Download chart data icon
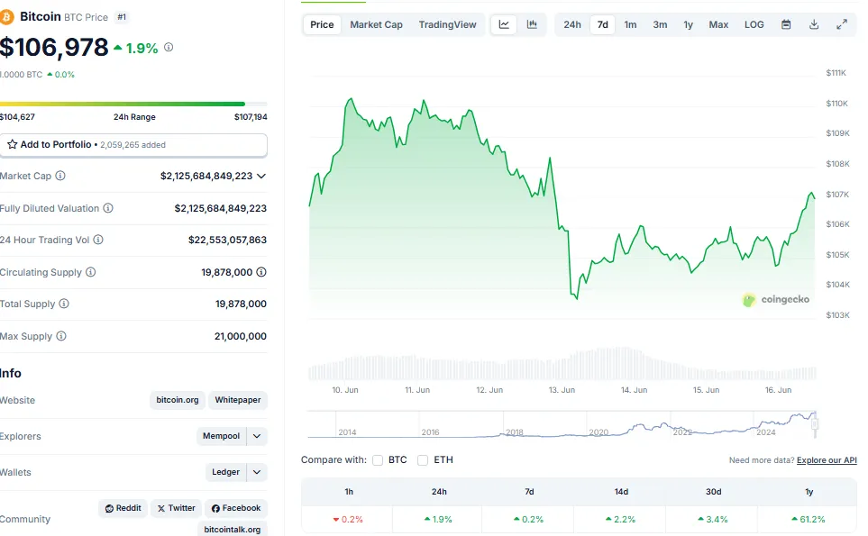Image resolution: width=868 pixels, height=536 pixels. (814, 24)
